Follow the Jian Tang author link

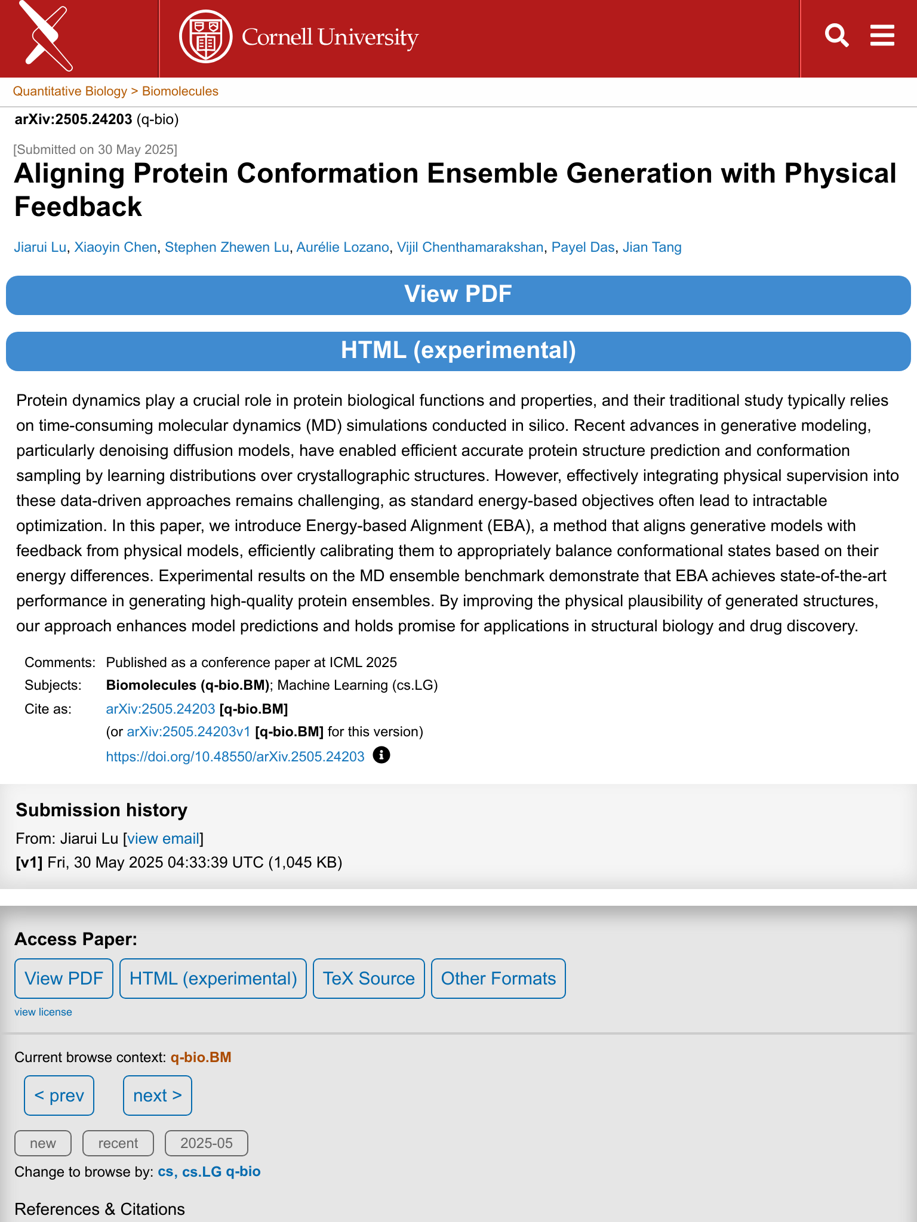pyautogui.click(x=652, y=247)
